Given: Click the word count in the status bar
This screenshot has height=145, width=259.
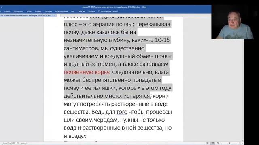Looking at the screenshot, I should 8,143.
